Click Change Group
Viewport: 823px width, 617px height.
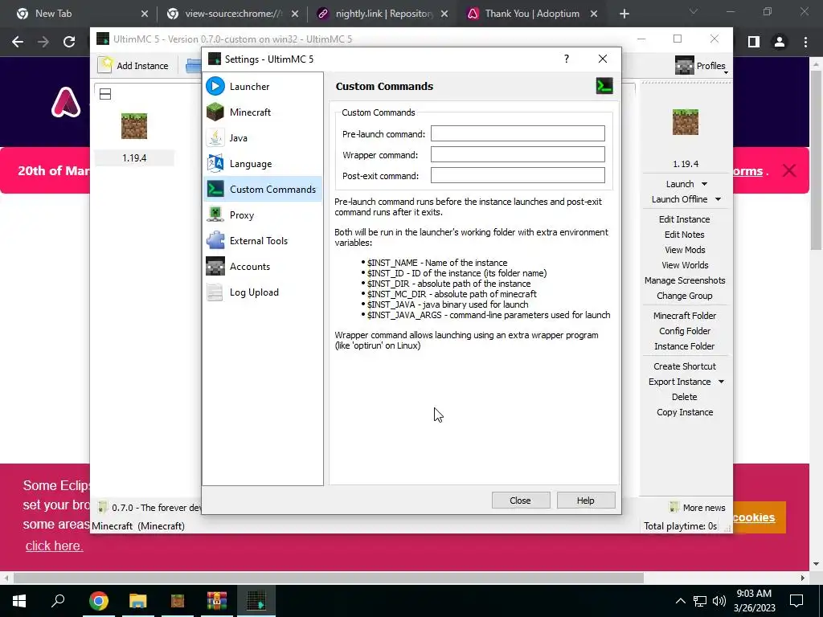tap(685, 296)
